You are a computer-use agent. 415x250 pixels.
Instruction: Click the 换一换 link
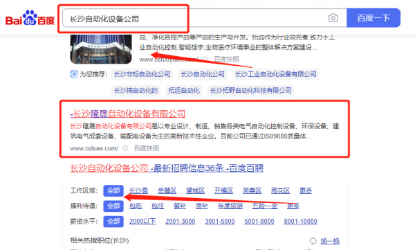[330, 241]
